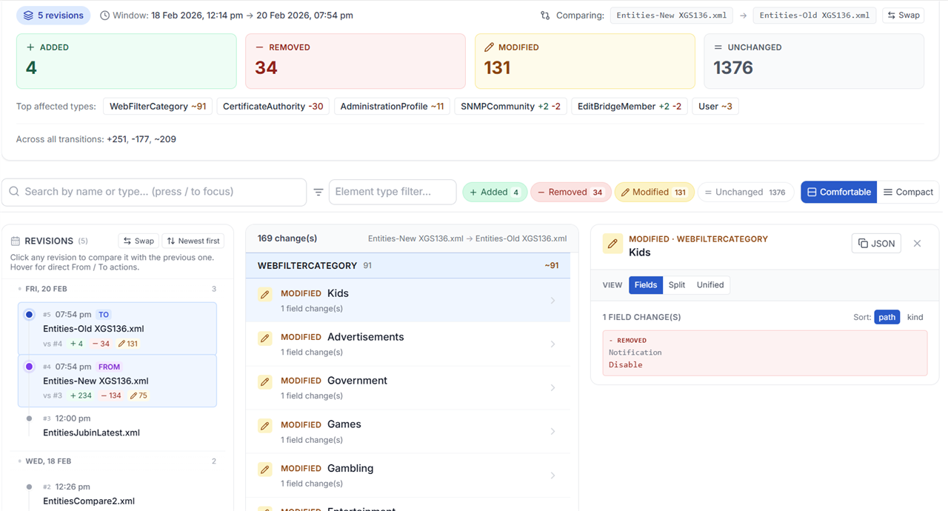Select revision #4 Entities-New XGS136.xml

[x=117, y=381]
